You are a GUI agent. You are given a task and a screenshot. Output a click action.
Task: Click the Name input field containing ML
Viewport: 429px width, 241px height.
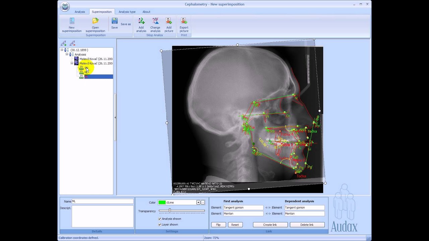tap(103, 202)
